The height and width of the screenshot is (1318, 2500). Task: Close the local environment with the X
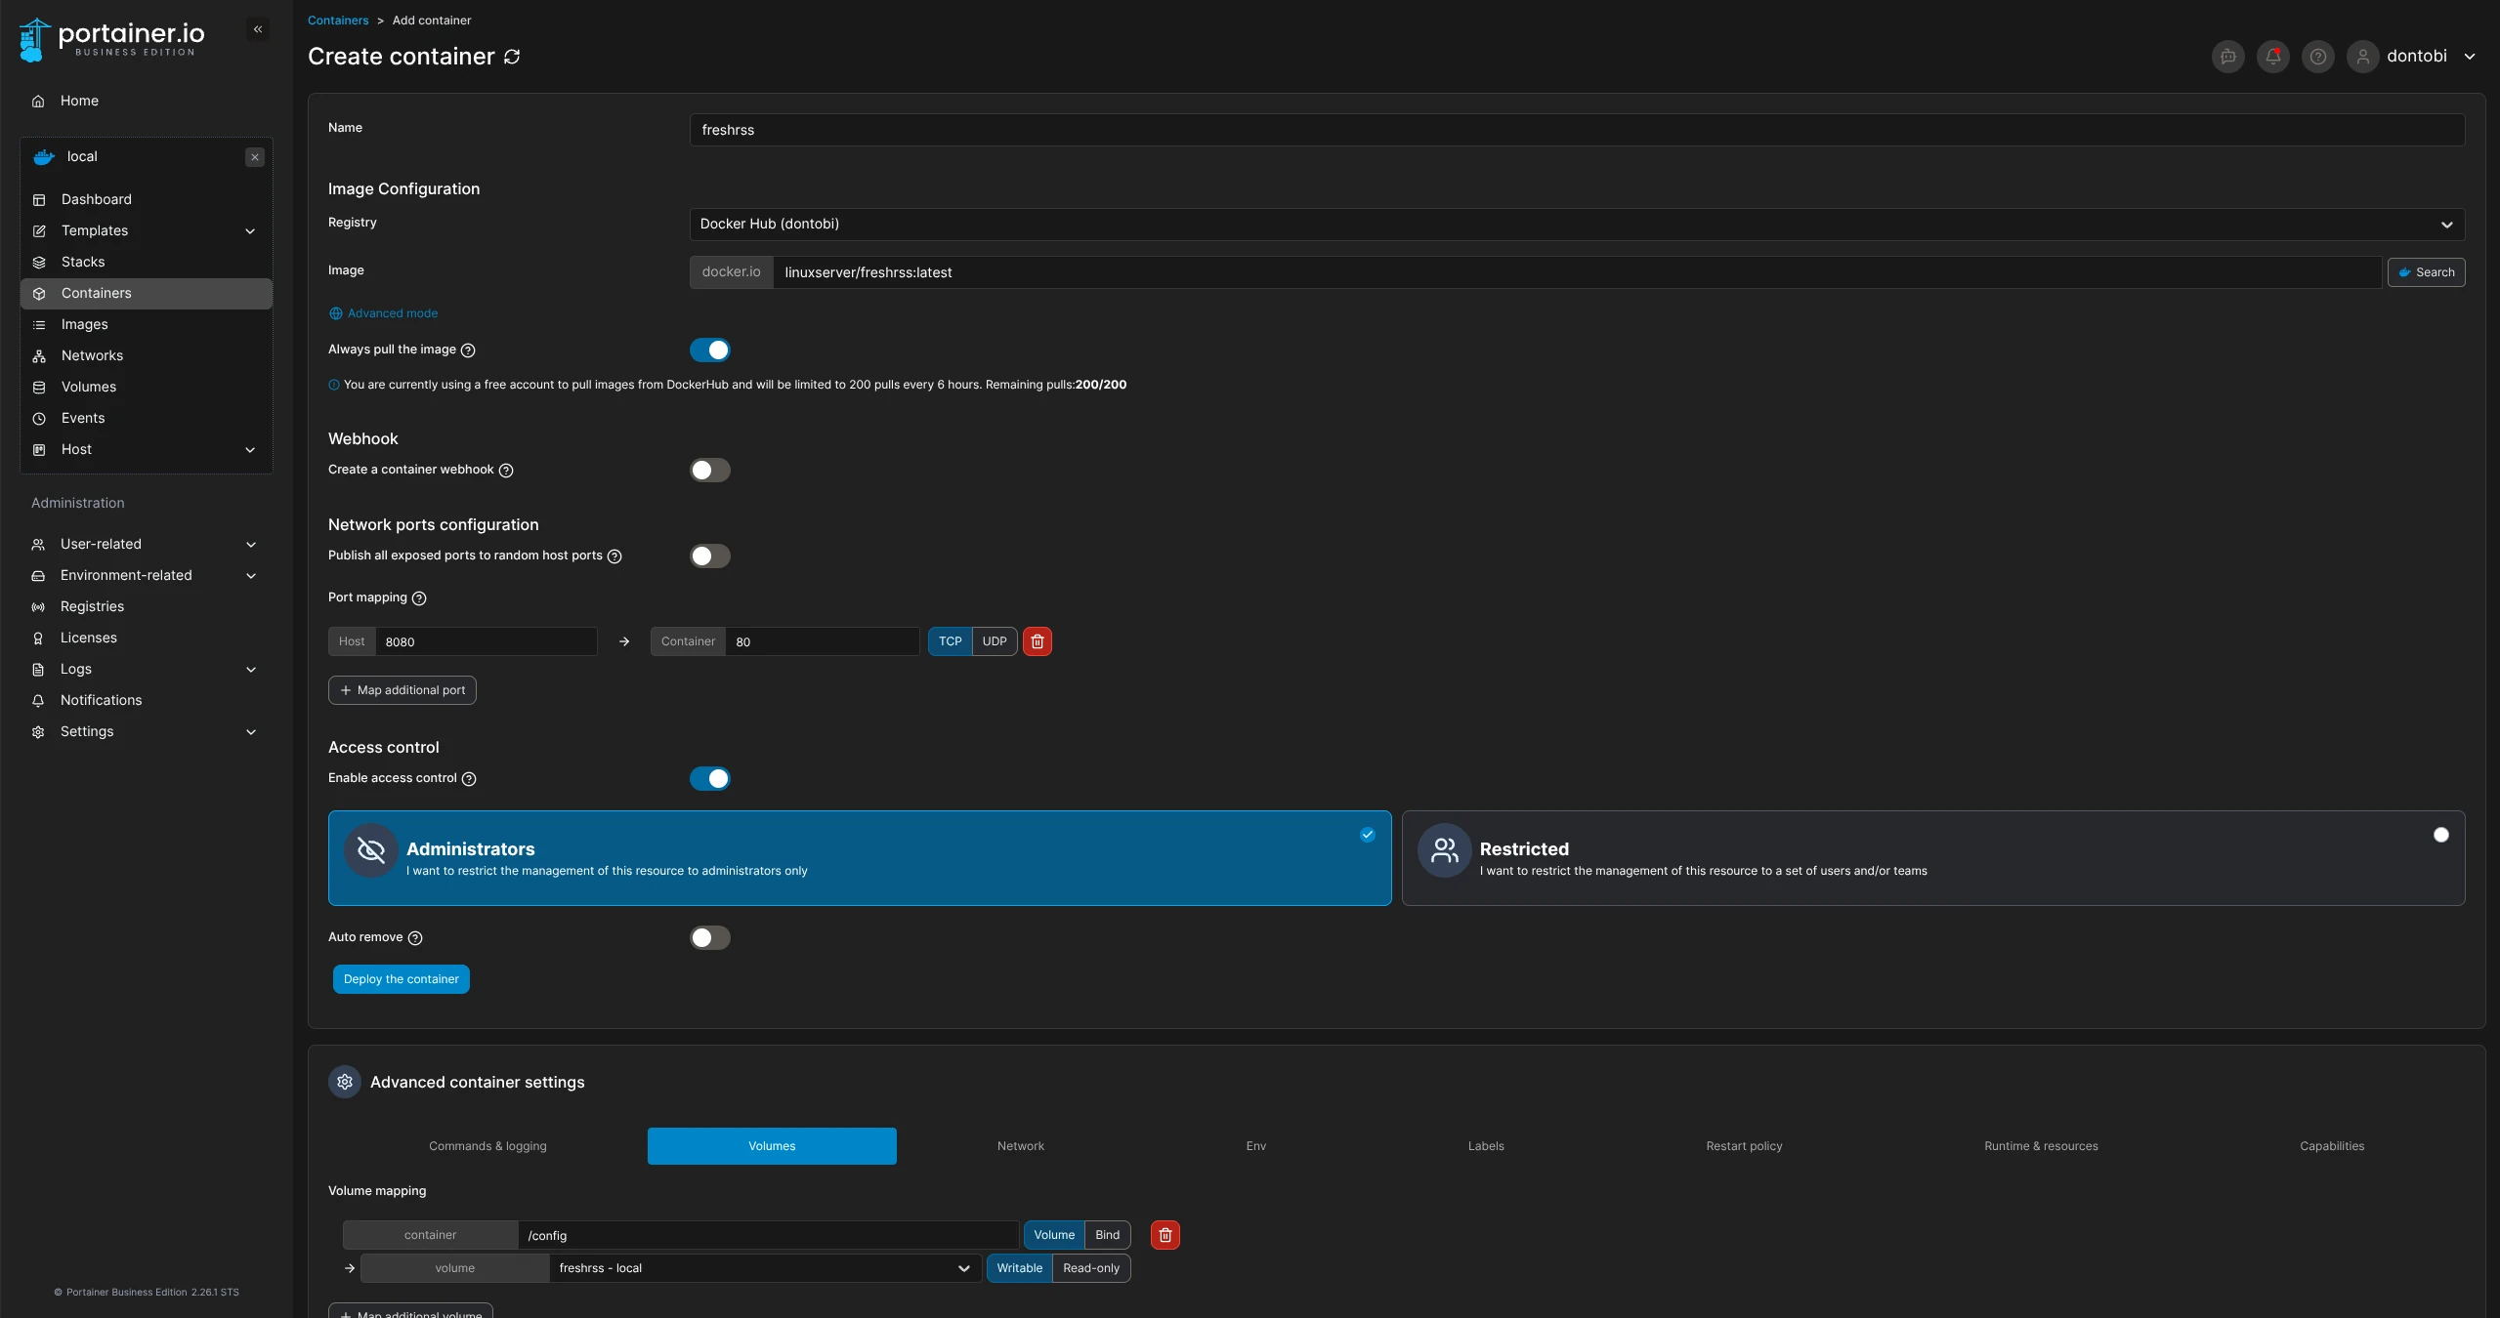[255, 157]
